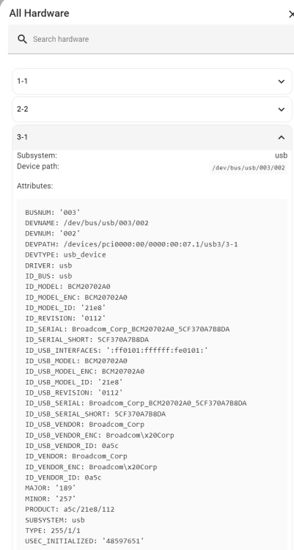Expand the 2-2 hardware entry

click(x=152, y=109)
